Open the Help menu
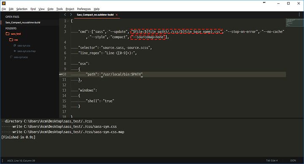The image size is (304, 164). click(97, 9)
